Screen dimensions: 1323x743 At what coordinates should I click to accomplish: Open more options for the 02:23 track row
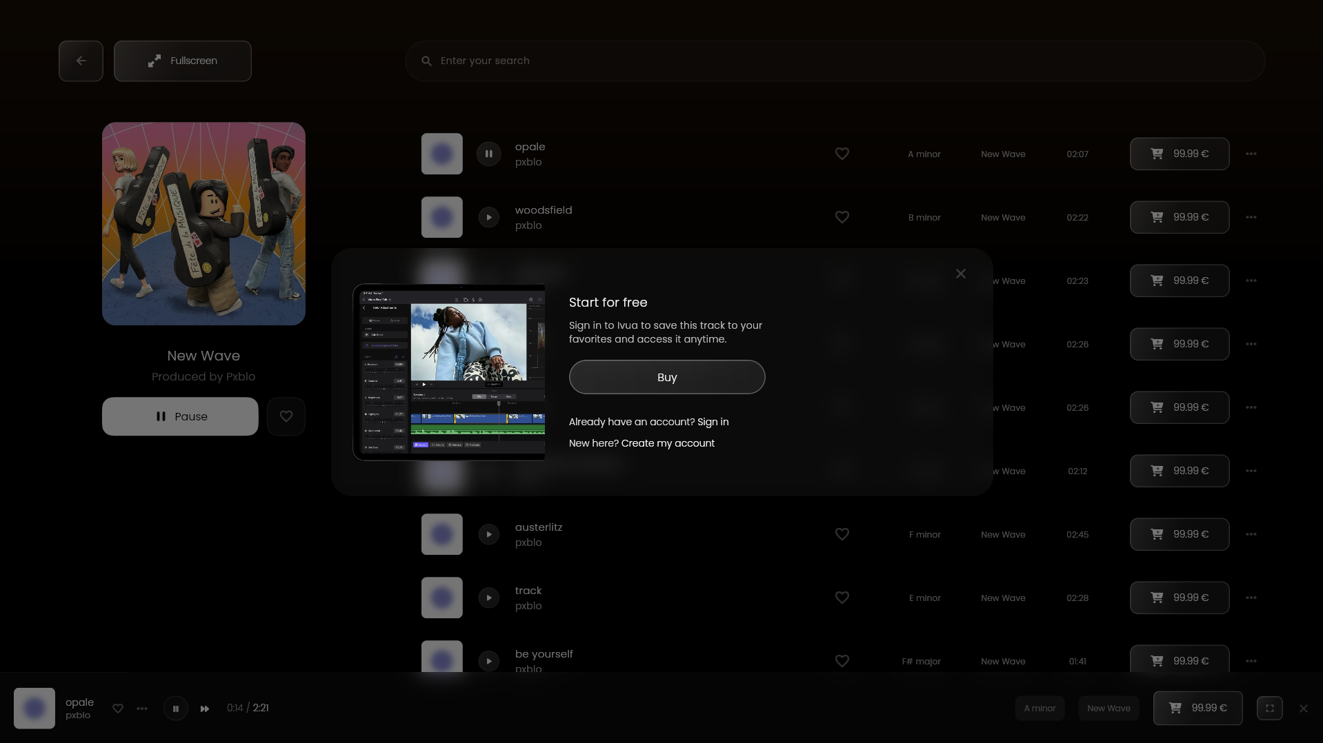[1251, 281]
